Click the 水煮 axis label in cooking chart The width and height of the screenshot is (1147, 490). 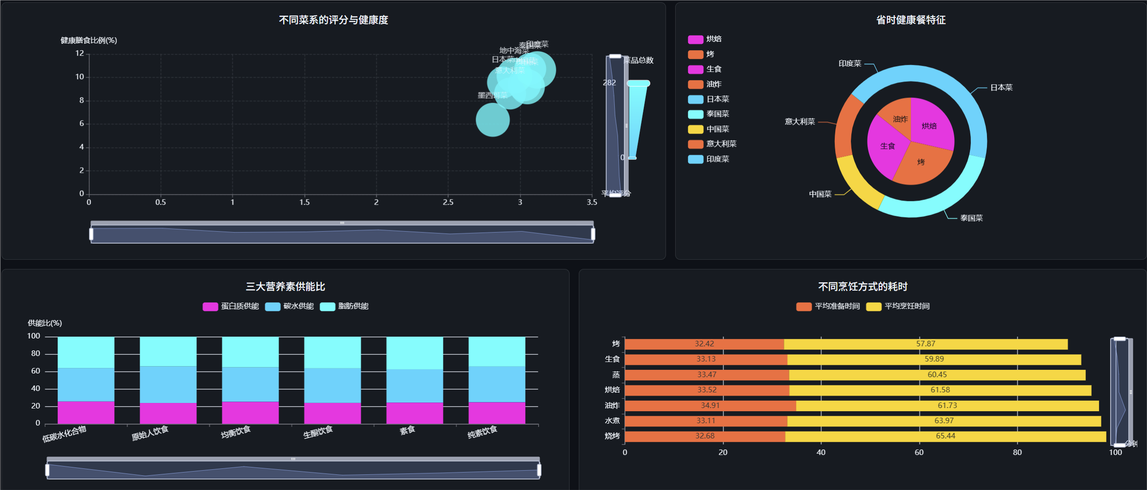click(612, 421)
